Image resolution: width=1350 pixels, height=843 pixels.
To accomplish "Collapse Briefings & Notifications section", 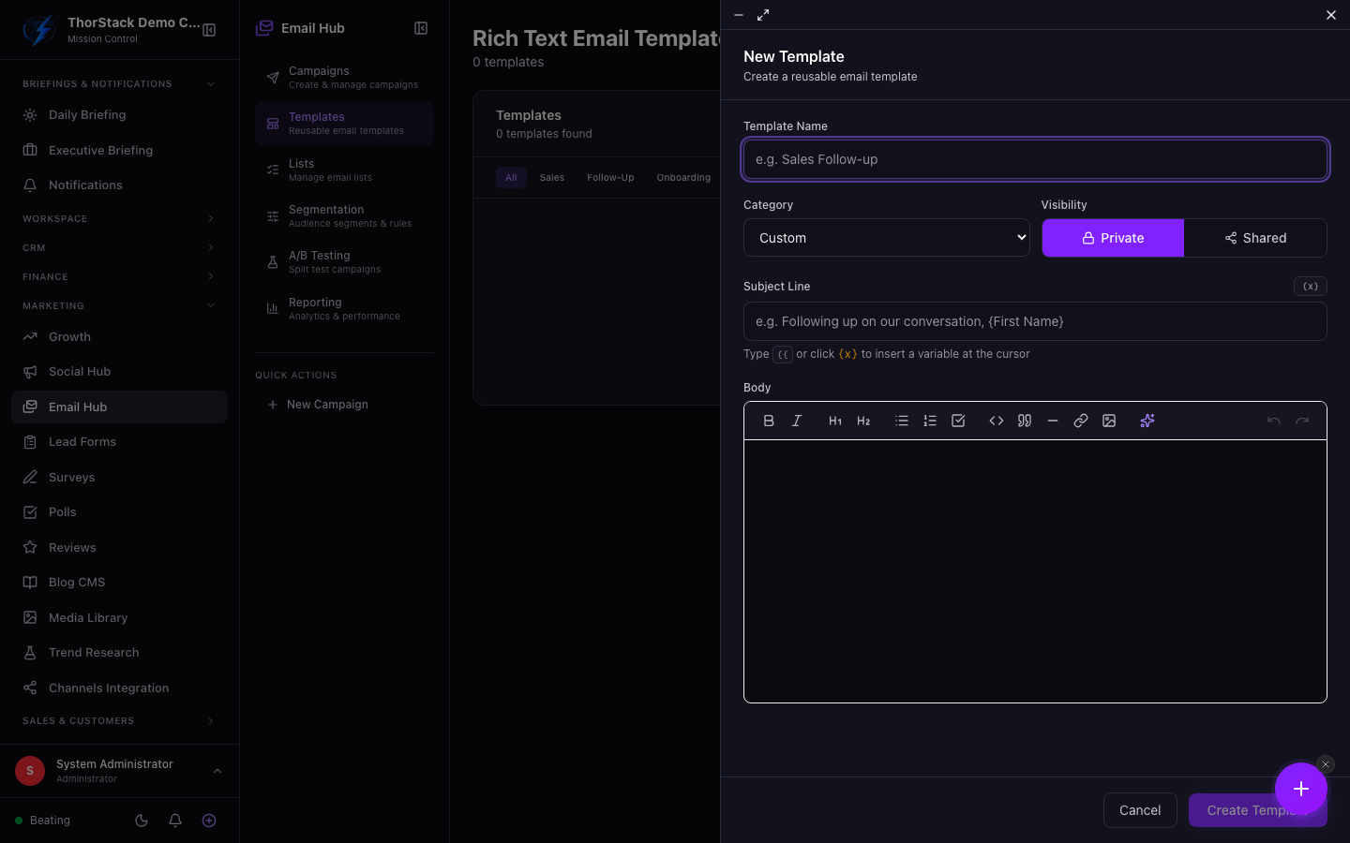I will click(x=120, y=84).
